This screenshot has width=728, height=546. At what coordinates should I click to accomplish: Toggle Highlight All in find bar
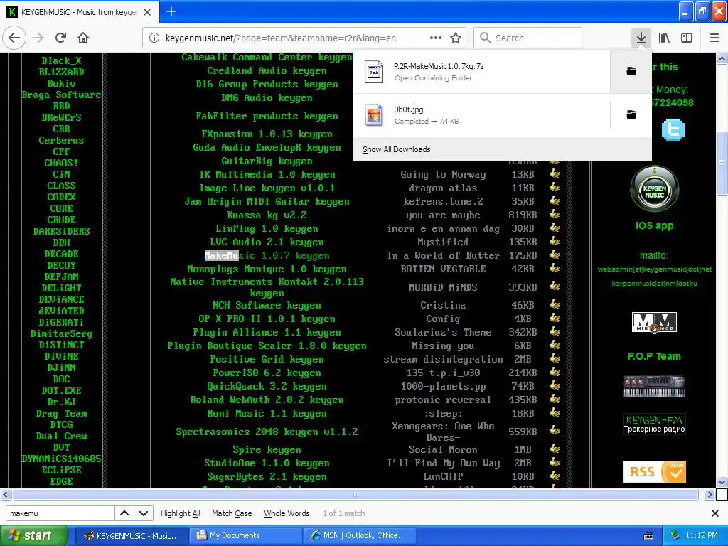[180, 513]
